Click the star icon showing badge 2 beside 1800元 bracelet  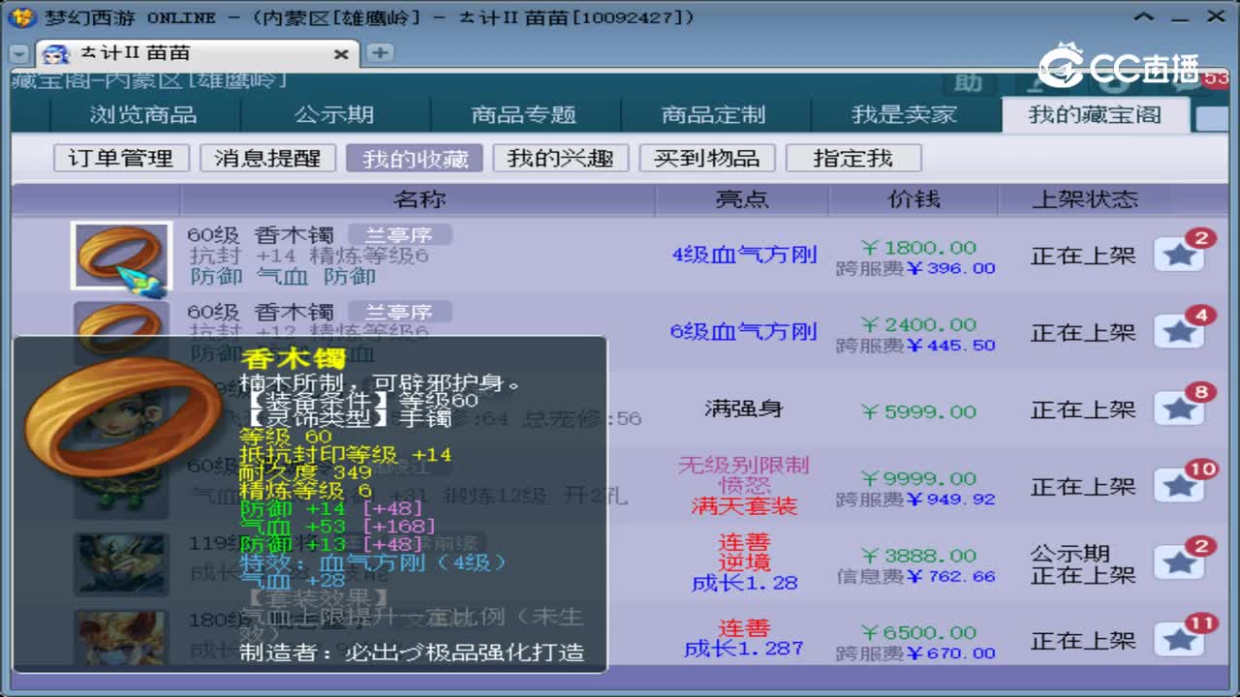click(1181, 255)
